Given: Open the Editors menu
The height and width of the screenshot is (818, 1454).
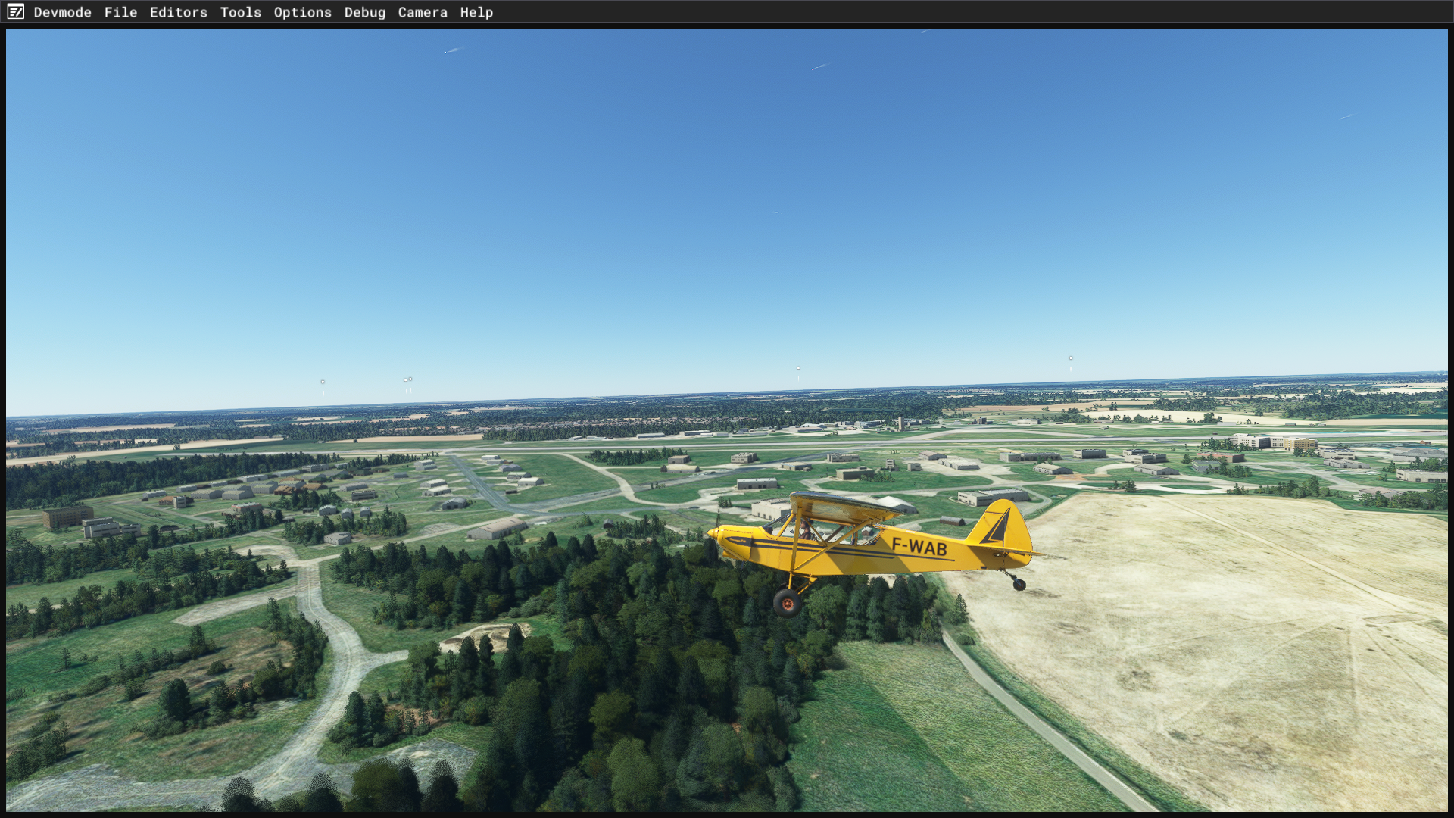Looking at the screenshot, I should [x=178, y=12].
